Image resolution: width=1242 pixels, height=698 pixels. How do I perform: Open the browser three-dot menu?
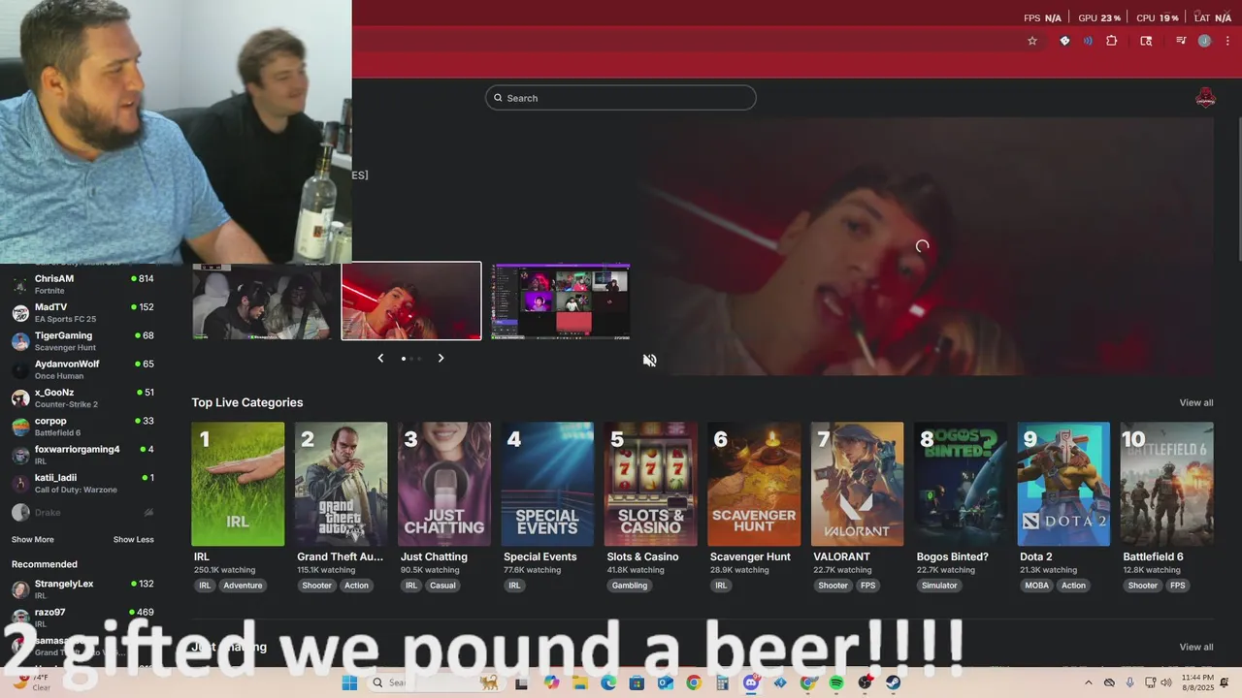1227,41
